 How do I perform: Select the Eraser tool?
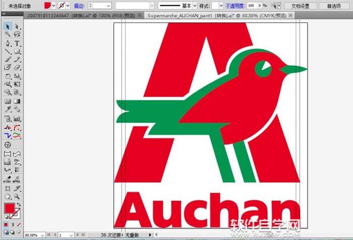click(x=17, y=67)
